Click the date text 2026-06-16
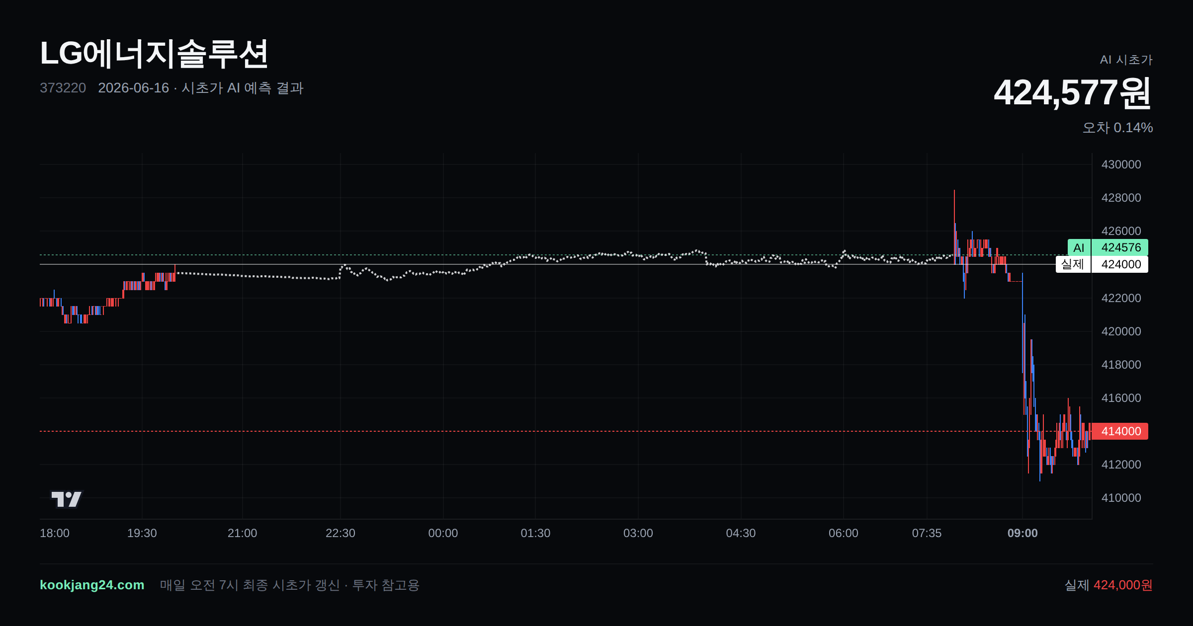The image size is (1193, 626). 133,88
